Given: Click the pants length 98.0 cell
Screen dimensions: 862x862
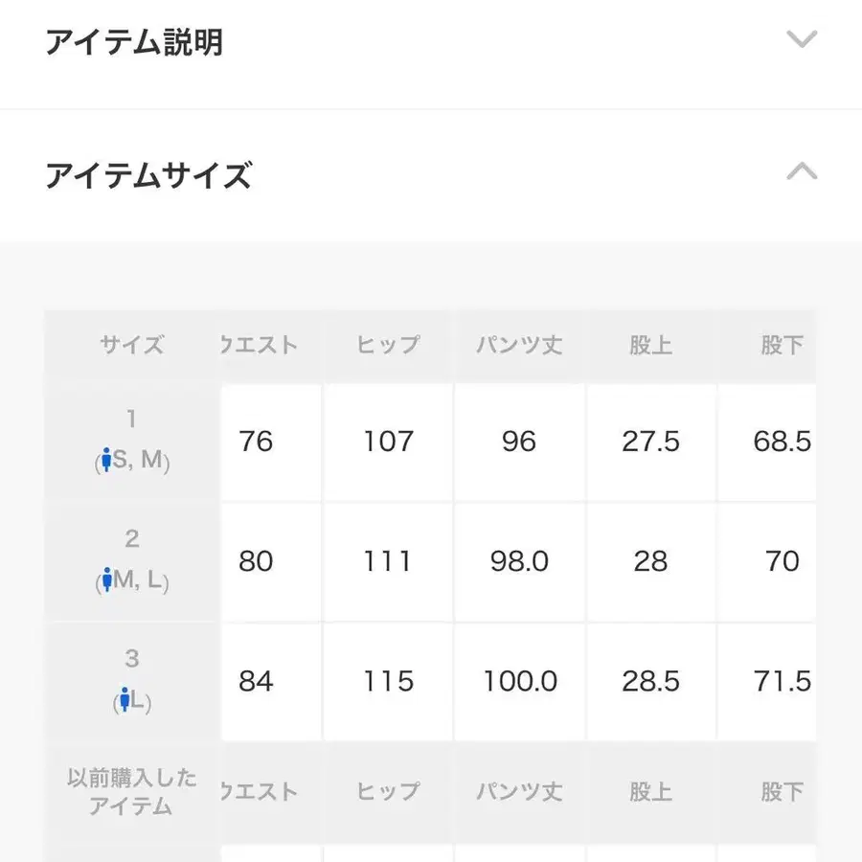Looking at the screenshot, I should pyautogui.click(x=519, y=561).
